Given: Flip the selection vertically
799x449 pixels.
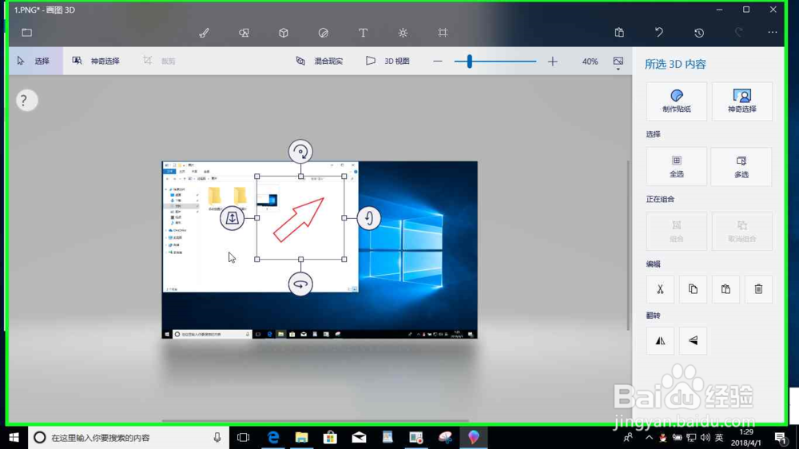Looking at the screenshot, I should click(693, 340).
